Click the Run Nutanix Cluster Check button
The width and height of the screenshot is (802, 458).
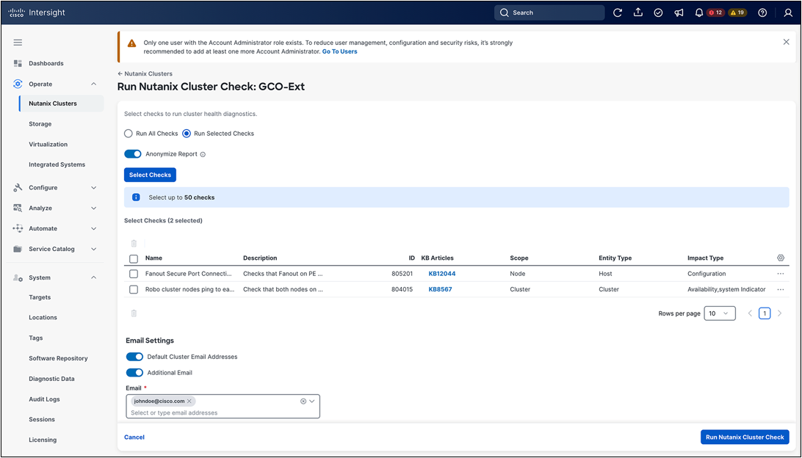point(745,437)
